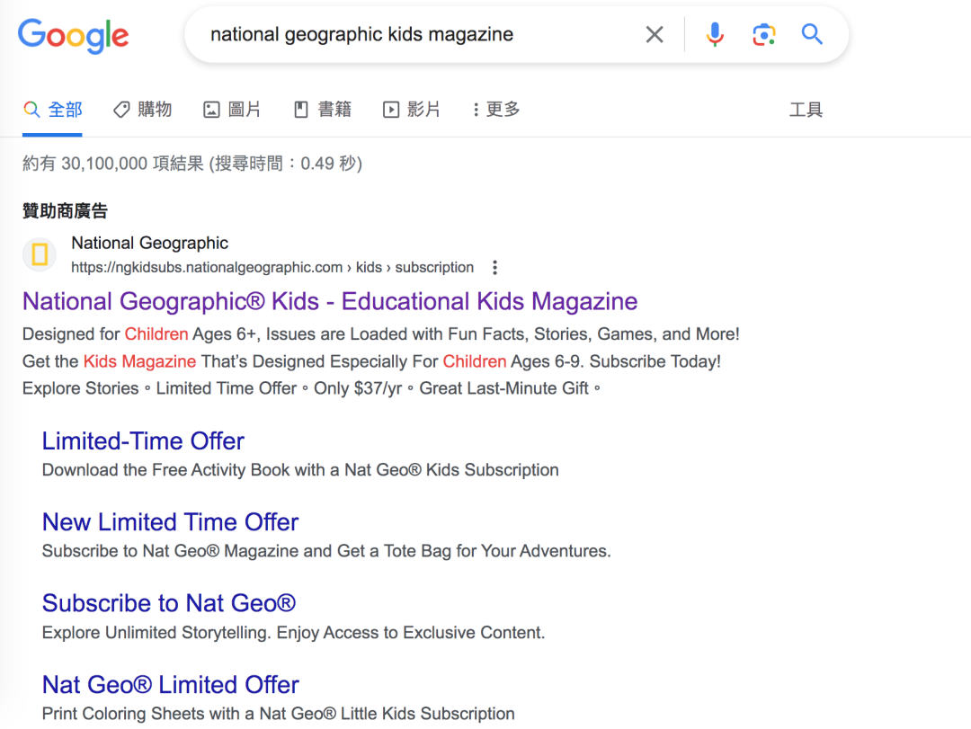Click the ngkidsubs.nationalgeographic.com URL text

(x=272, y=268)
